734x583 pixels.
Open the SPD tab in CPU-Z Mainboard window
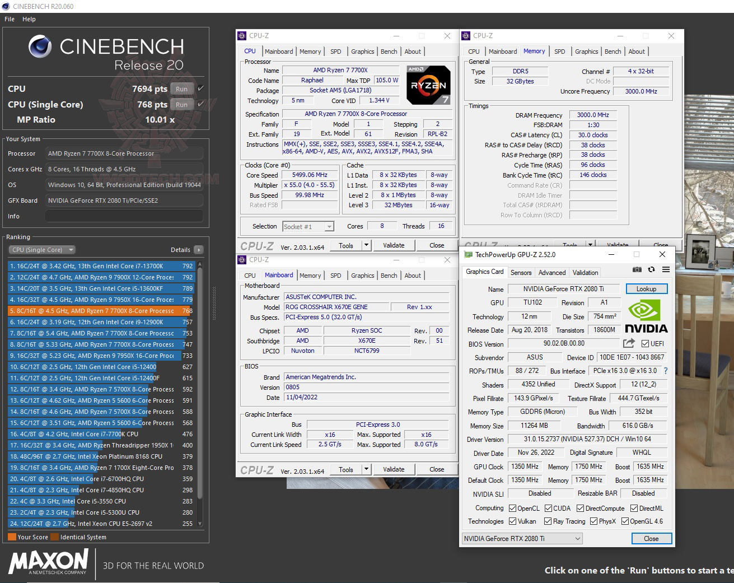tap(335, 276)
